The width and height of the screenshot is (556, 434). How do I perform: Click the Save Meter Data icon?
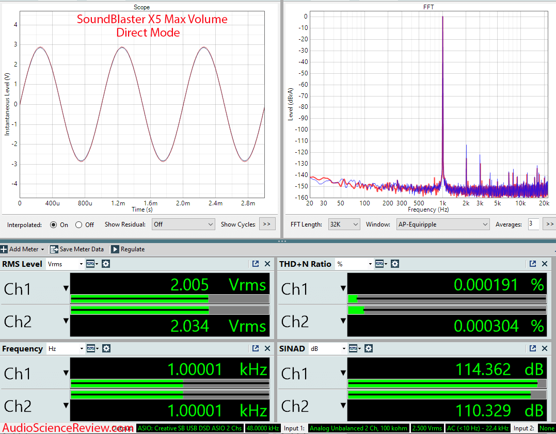(x=54, y=249)
